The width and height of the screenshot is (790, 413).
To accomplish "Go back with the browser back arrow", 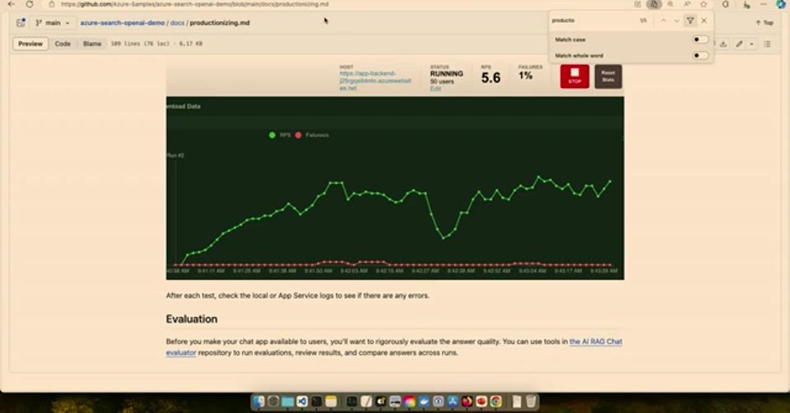I will [x=11, y=4].
